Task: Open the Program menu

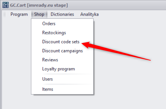Action: tap(19, 14)
